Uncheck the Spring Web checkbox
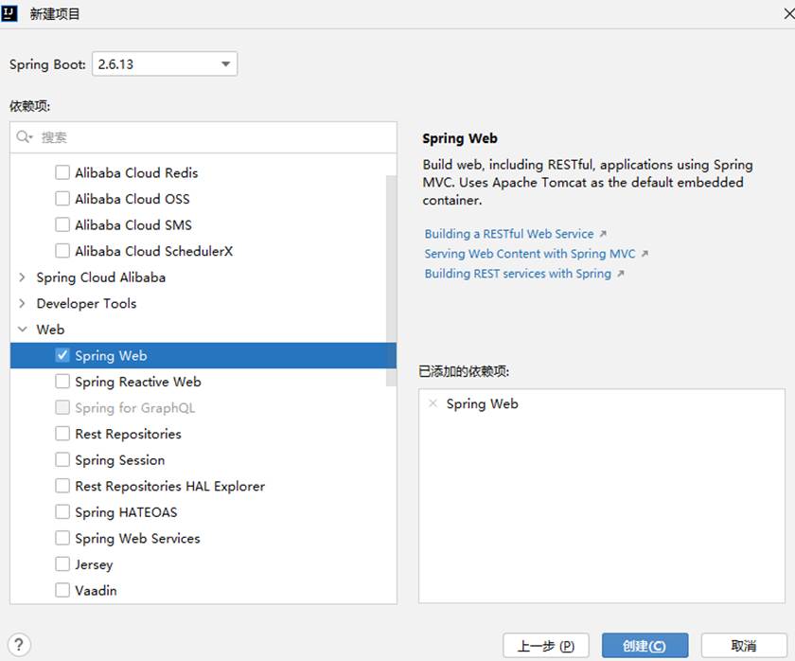795x661 pixels. tap(62, 355)
